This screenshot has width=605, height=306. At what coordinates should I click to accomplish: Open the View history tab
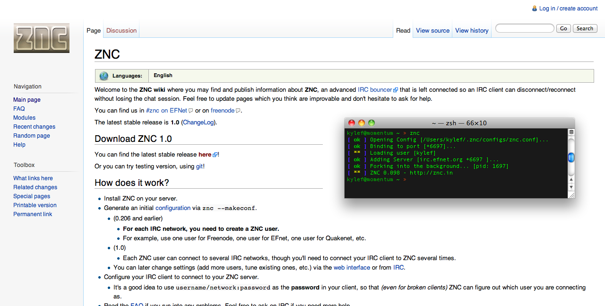pos(472,31)
